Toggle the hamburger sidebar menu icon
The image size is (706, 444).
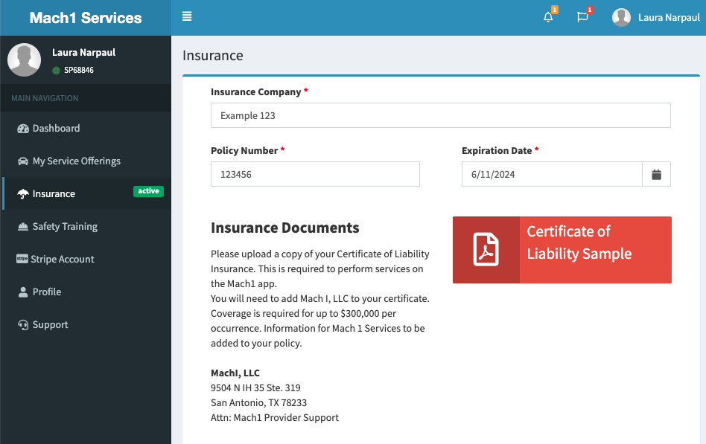pyautogui.click(x=187, y=16)
